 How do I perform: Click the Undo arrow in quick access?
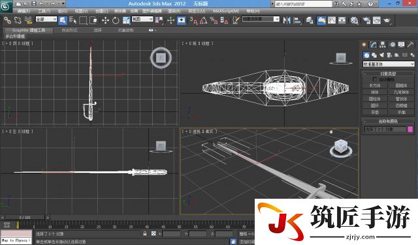coord(42,4)
